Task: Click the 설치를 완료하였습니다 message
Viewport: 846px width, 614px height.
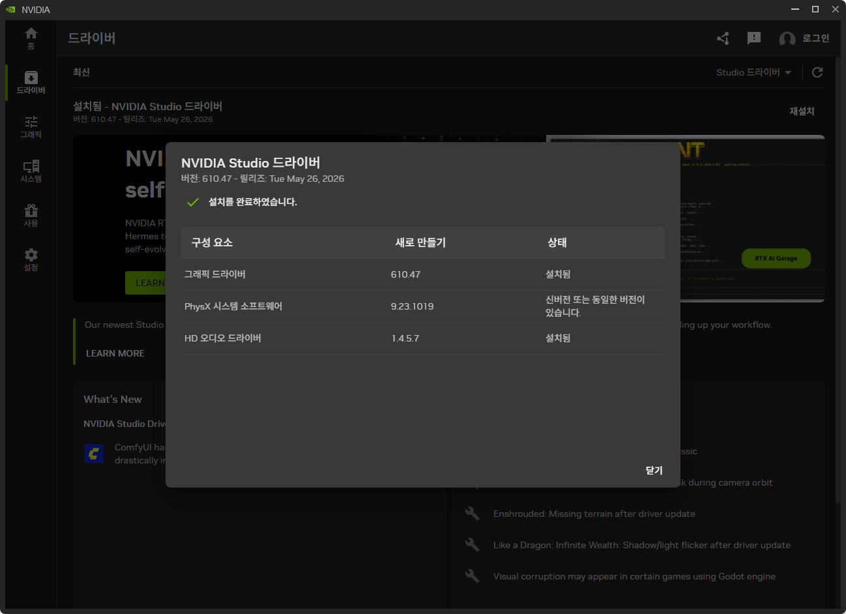Action: tap(253, 202)
